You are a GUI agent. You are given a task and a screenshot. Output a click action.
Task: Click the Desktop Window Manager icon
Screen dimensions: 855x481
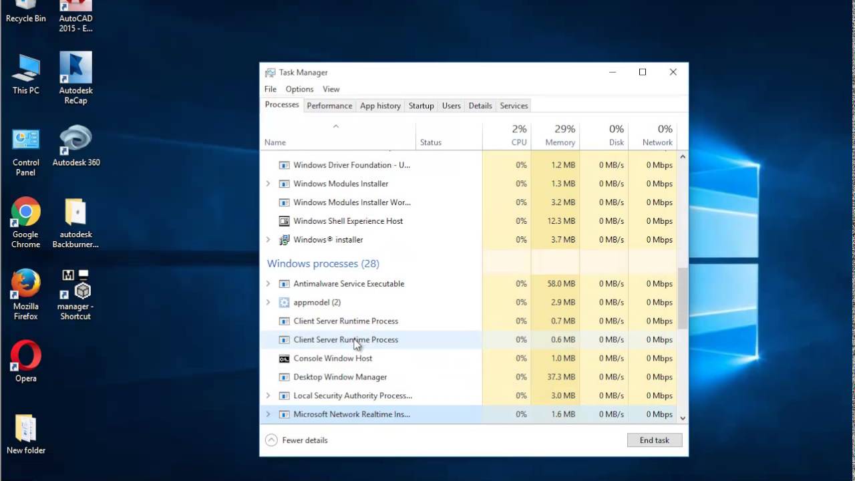pyautogui.click(x=284, y=377)
